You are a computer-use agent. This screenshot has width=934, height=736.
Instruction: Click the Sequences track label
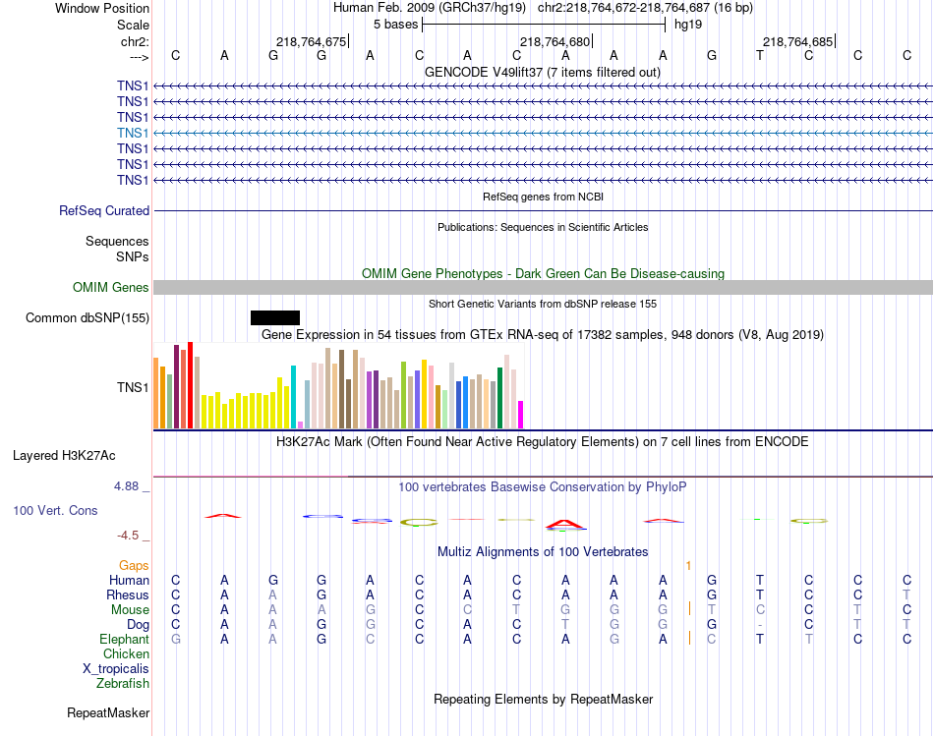coord(117,241)
